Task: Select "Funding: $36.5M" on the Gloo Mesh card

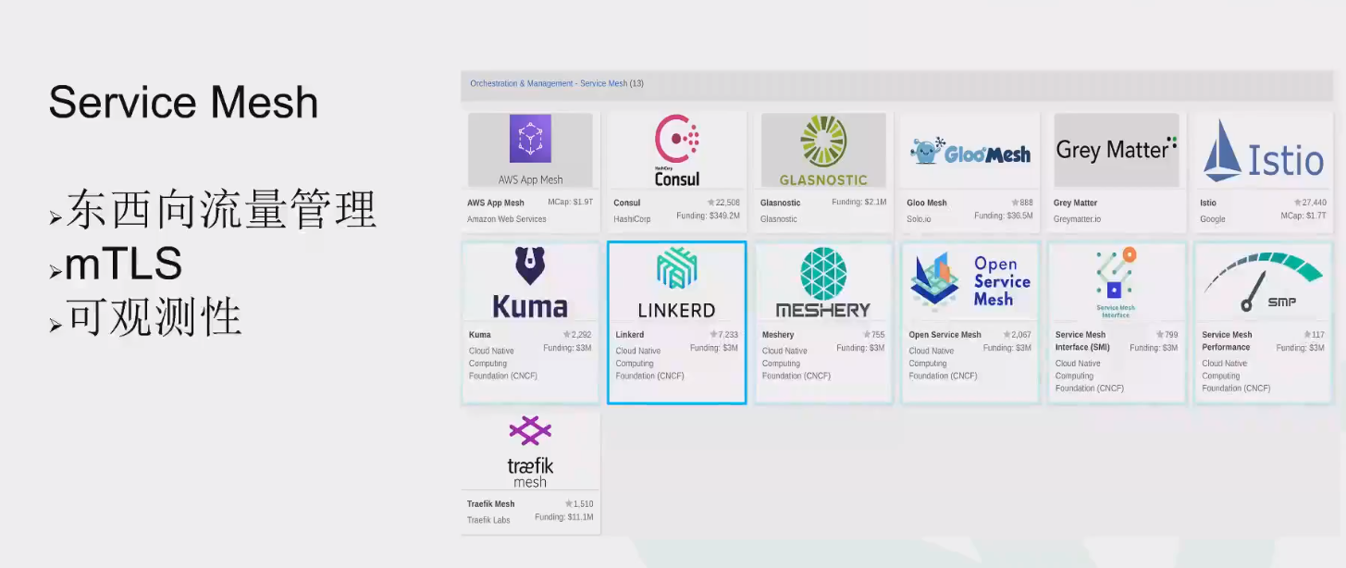Action: (1004, 216)
